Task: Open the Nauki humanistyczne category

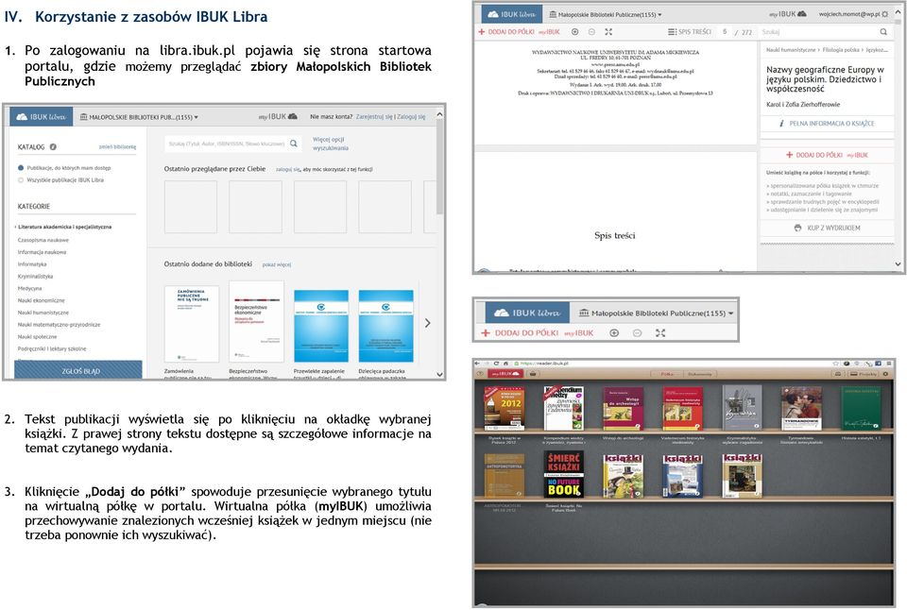Action: (x=43, y=313)
